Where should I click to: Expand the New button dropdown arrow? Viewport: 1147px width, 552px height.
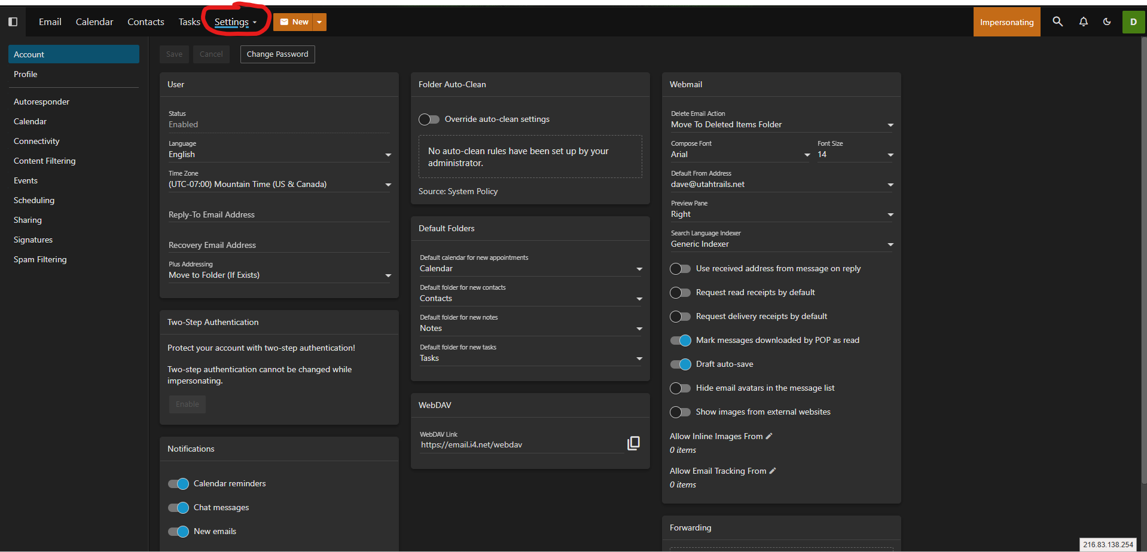[x=319, y=22]
